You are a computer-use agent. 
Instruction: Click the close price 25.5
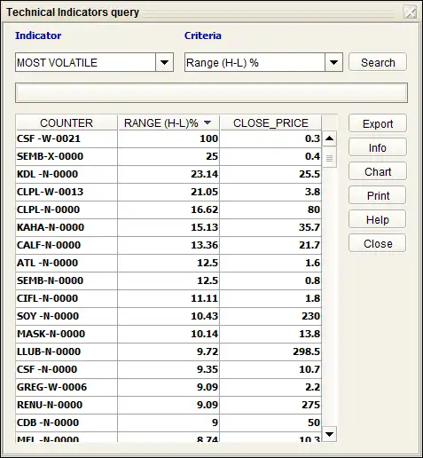(309, 174)
